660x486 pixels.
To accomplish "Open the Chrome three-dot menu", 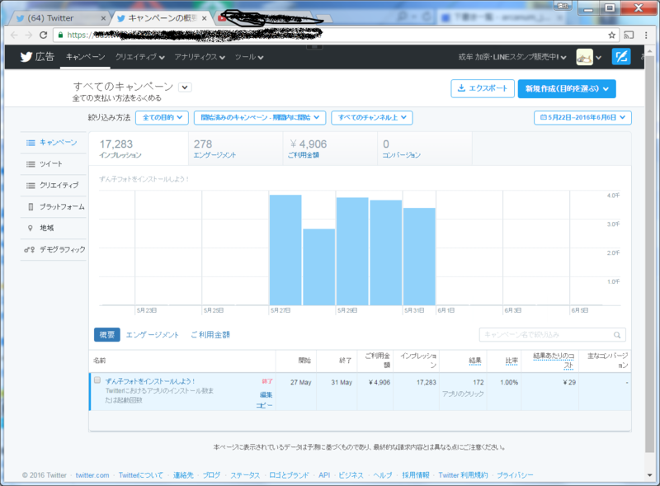I will 646,35.
